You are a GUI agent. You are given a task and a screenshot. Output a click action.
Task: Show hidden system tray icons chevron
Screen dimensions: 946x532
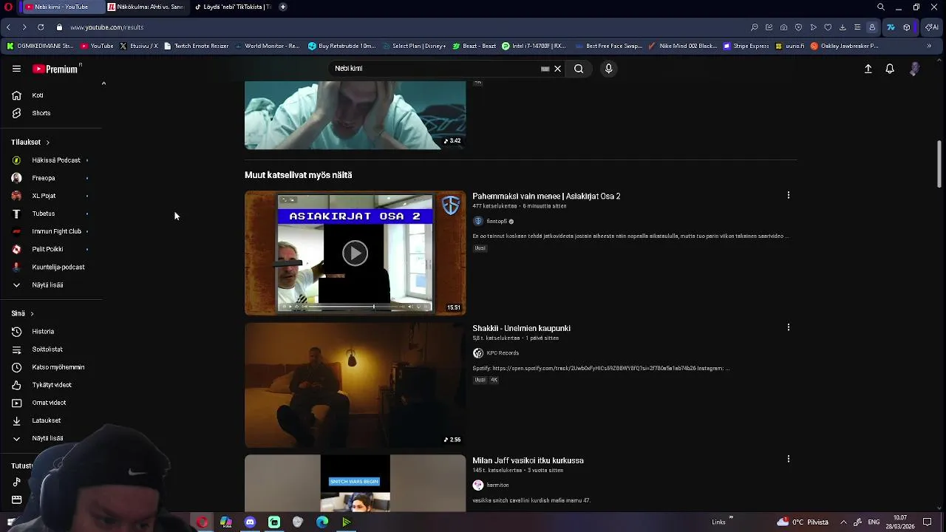click(x=843, y=522)
